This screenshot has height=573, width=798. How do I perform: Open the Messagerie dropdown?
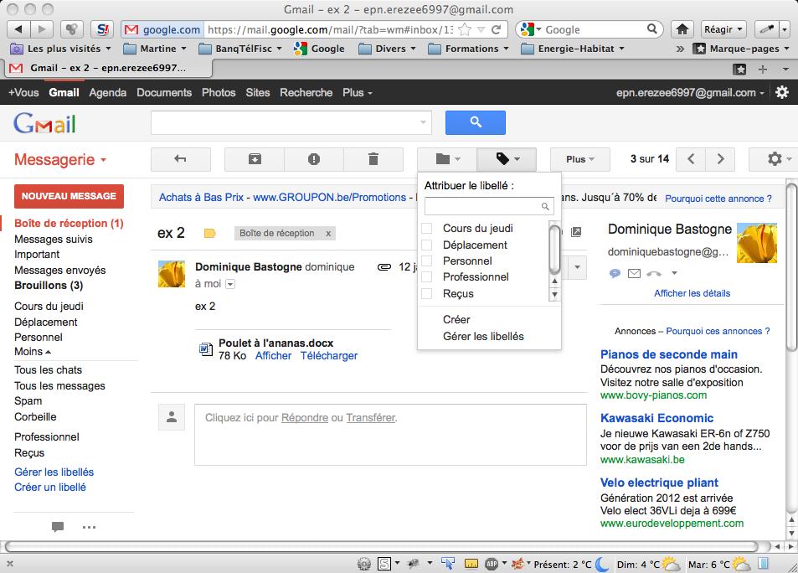(60, 159)
